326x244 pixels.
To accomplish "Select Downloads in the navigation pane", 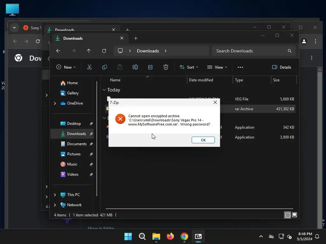I will (x=72, y=134).
